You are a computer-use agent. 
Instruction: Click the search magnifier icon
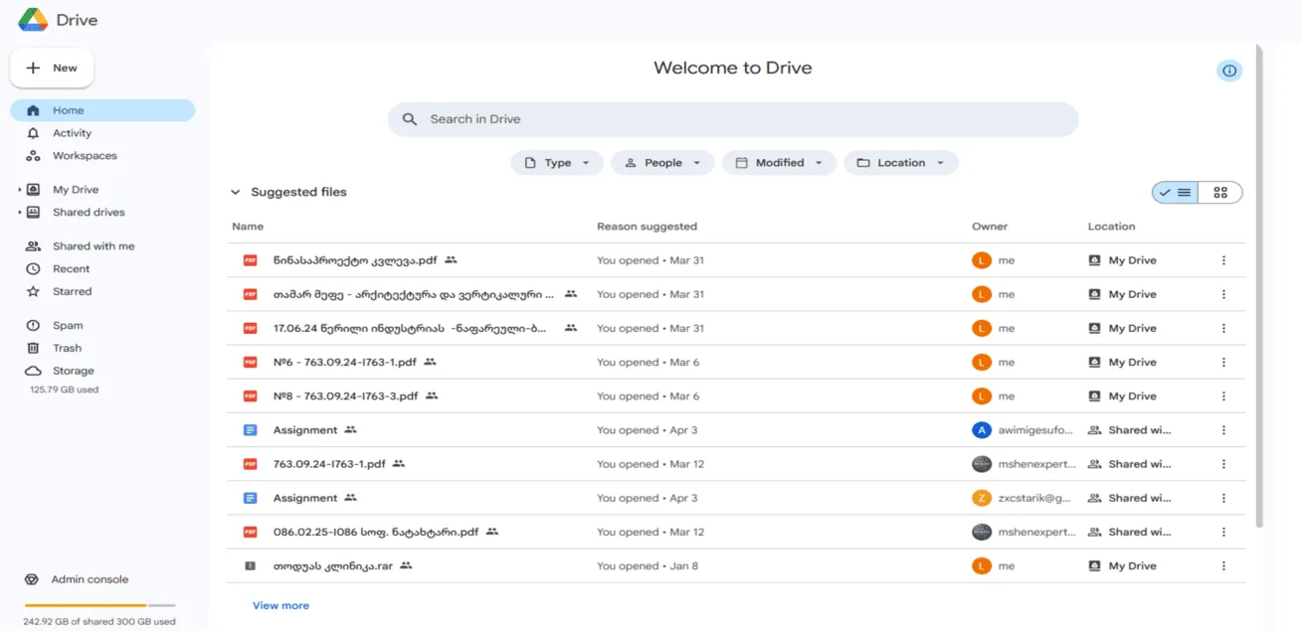pyautogui.click(x=410, y=119)
